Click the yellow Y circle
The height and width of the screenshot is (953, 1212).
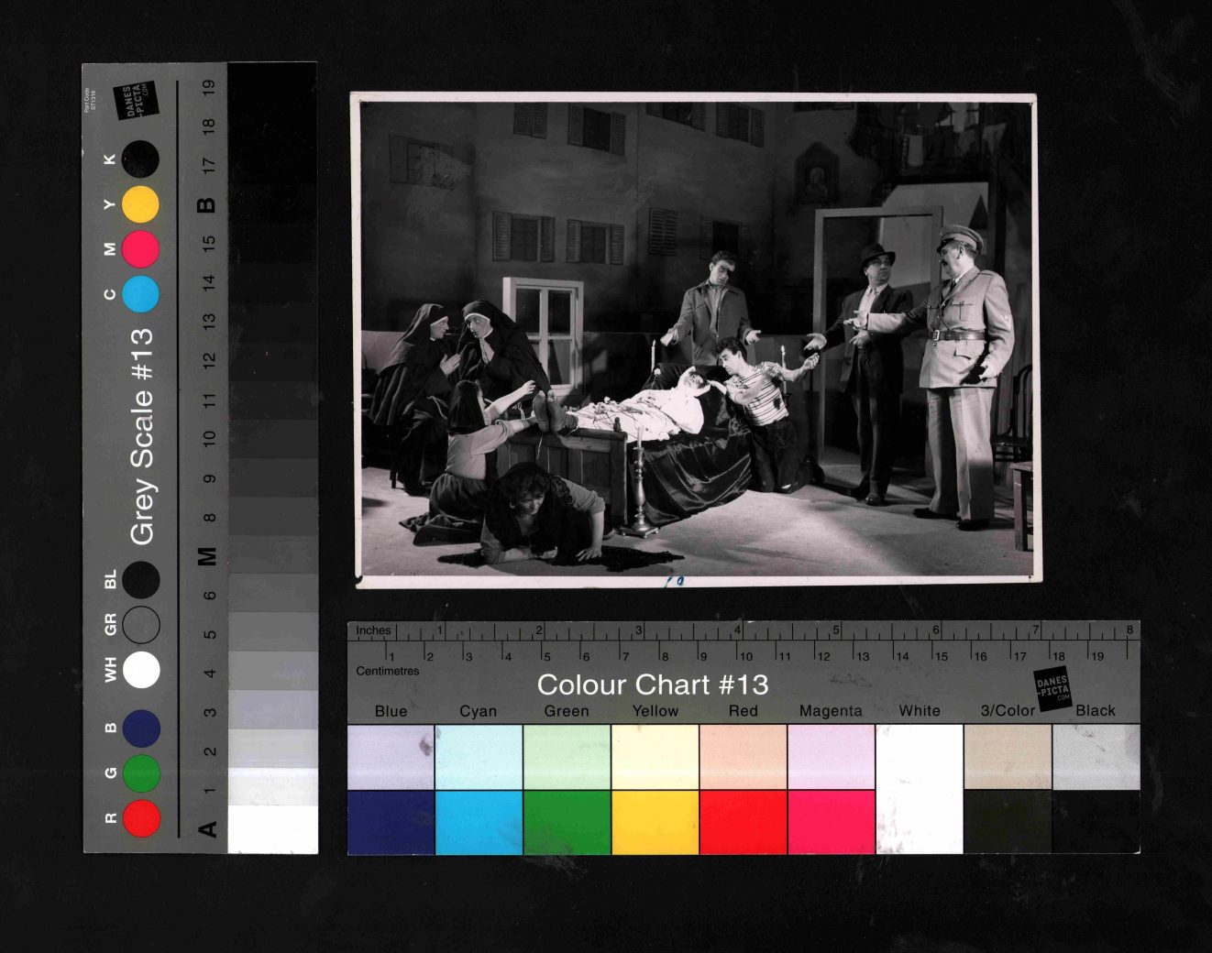[140, 204]
